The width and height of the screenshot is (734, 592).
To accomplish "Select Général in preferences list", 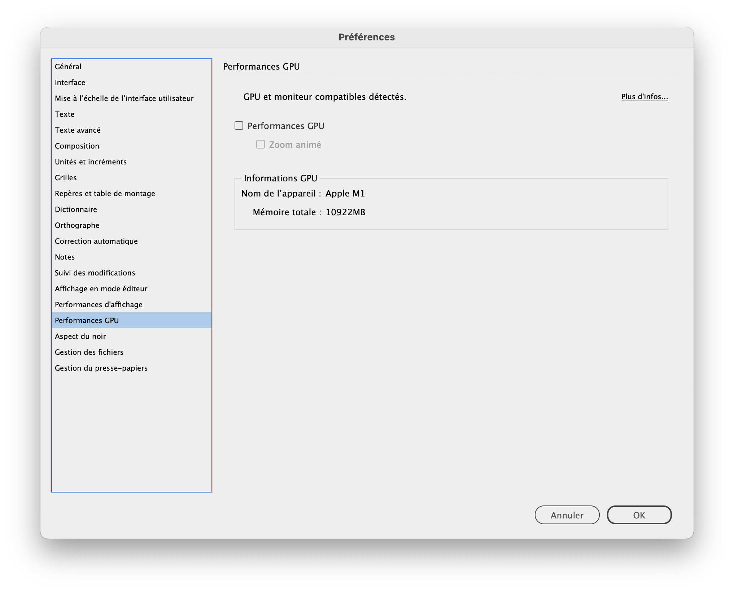I will coord(68,67).
